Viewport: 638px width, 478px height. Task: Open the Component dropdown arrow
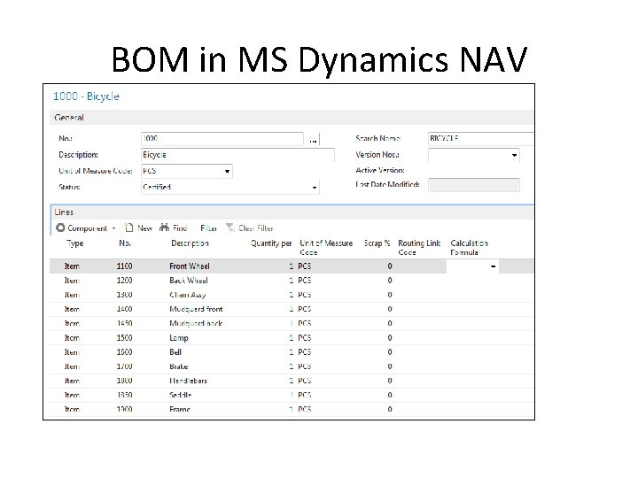[x=114, y=228]
